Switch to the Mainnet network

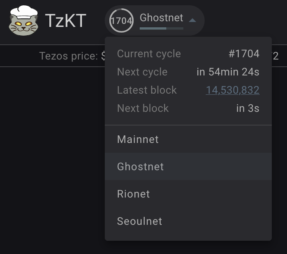point(138,139)
